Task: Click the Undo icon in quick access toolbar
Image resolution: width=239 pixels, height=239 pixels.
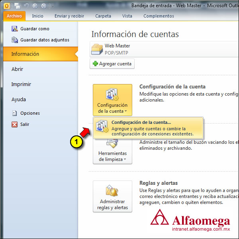Action: pos(26,6)
